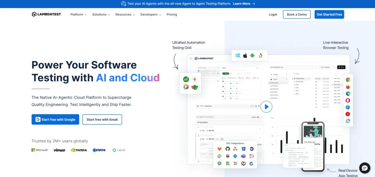Click the Slack integration icon
375x177 pixels.
[219, 156]
